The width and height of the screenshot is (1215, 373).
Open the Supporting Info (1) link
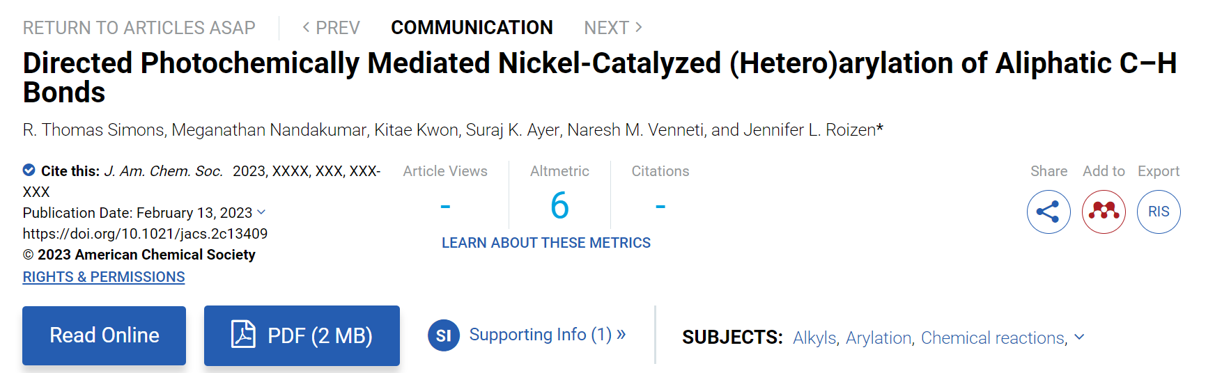click(x=548, y=335)
